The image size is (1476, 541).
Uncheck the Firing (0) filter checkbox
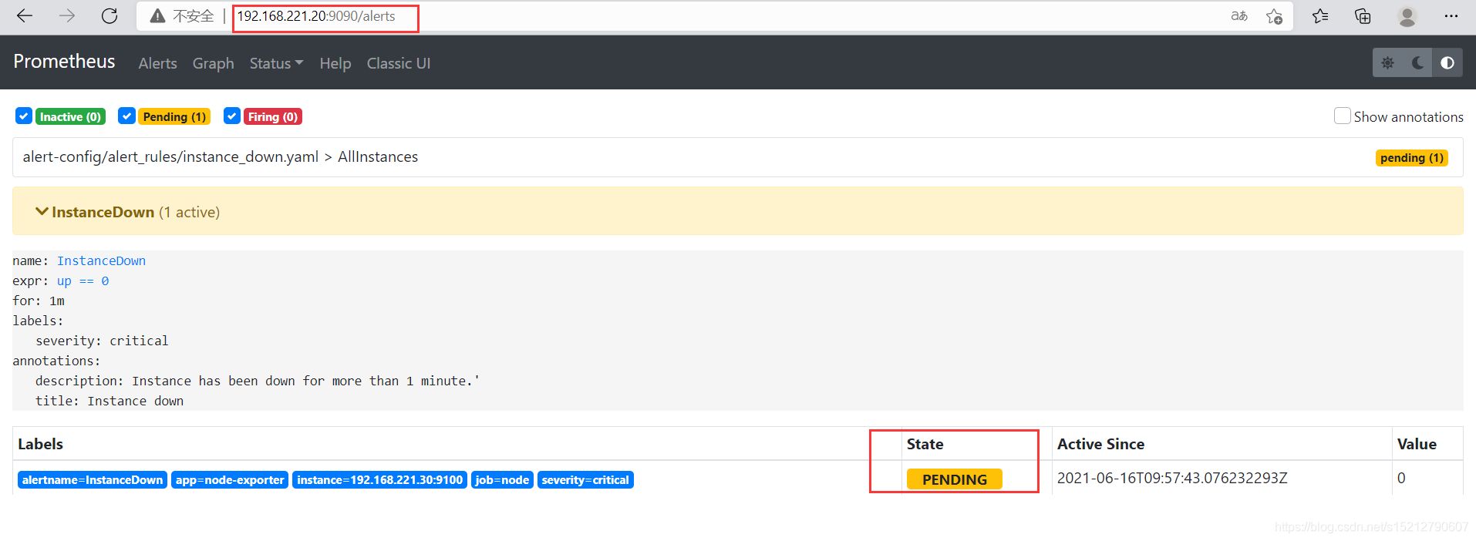[x=232, y=116]
